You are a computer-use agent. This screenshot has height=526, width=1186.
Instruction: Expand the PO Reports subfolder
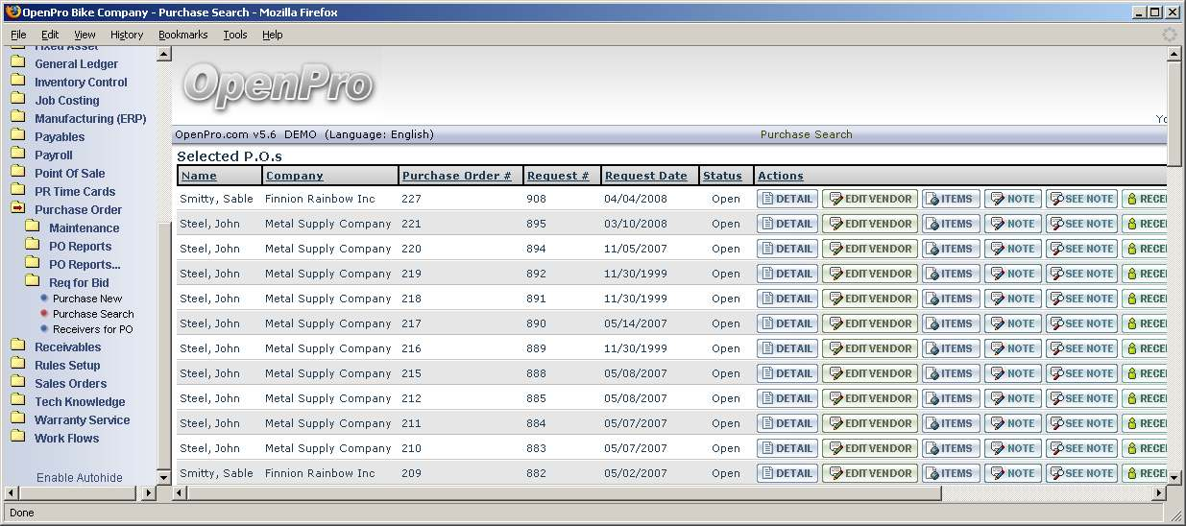80,246
